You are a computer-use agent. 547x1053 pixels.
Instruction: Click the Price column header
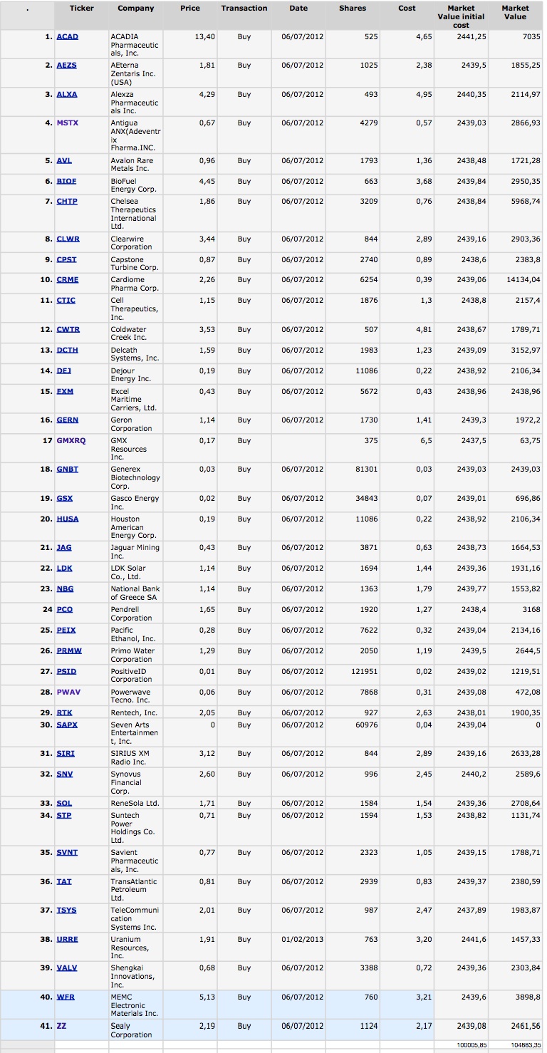pos(190,9)
